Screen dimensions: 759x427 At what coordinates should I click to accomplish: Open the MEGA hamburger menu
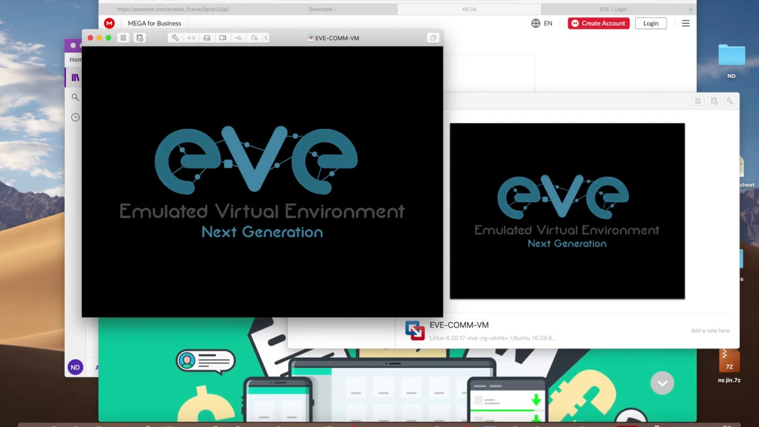[x=685, y=23]
